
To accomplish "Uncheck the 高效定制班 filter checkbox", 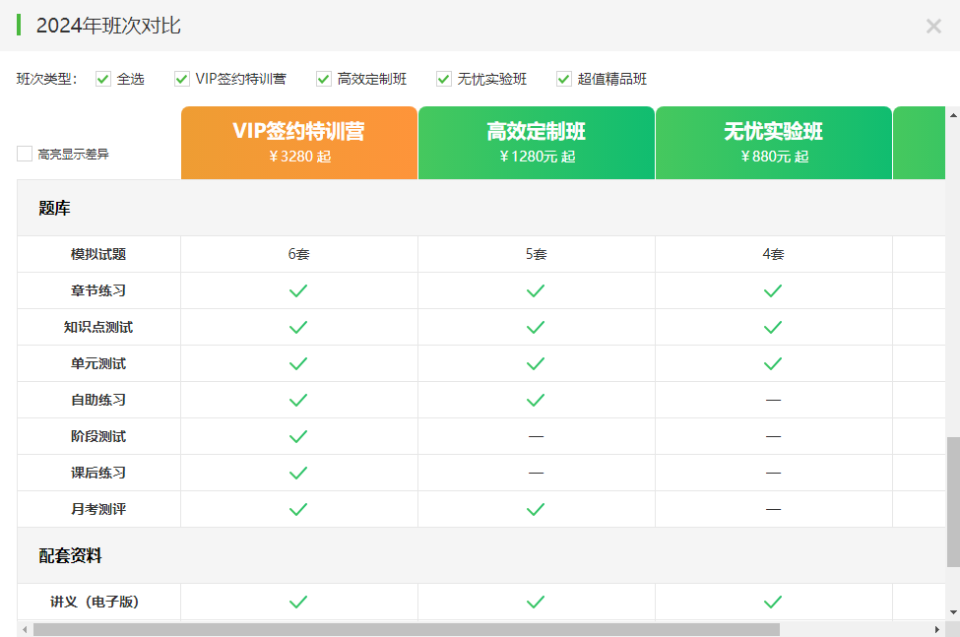I will click(x=324, y=79).
